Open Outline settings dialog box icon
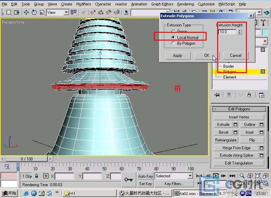The height and width of the screenshot is (198, 271). tap(261, 125)
